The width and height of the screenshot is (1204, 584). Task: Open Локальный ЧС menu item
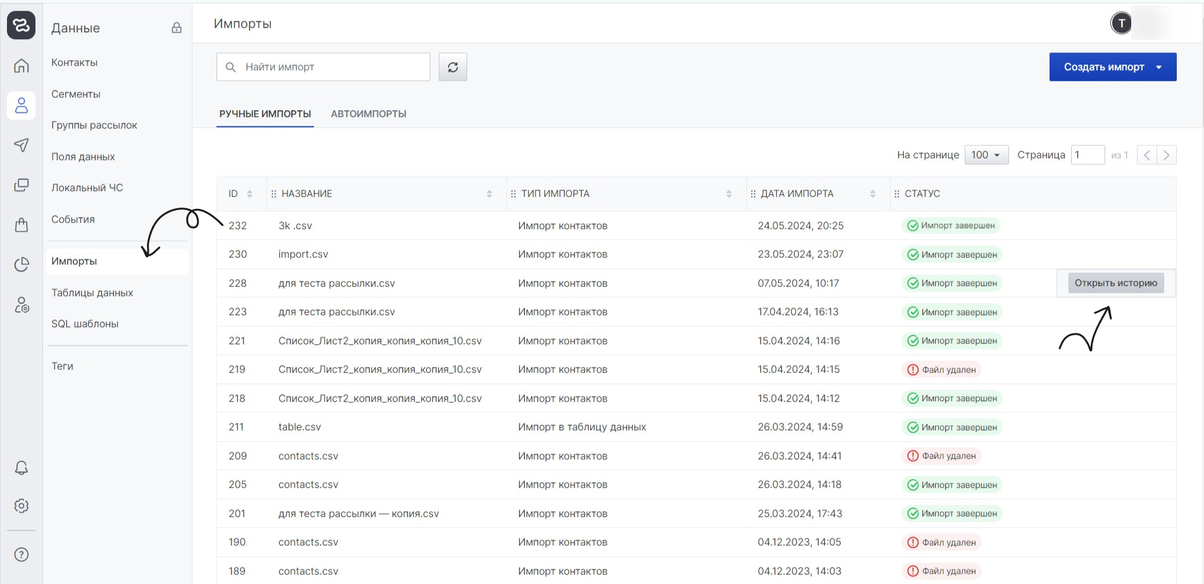pos(87,188)
